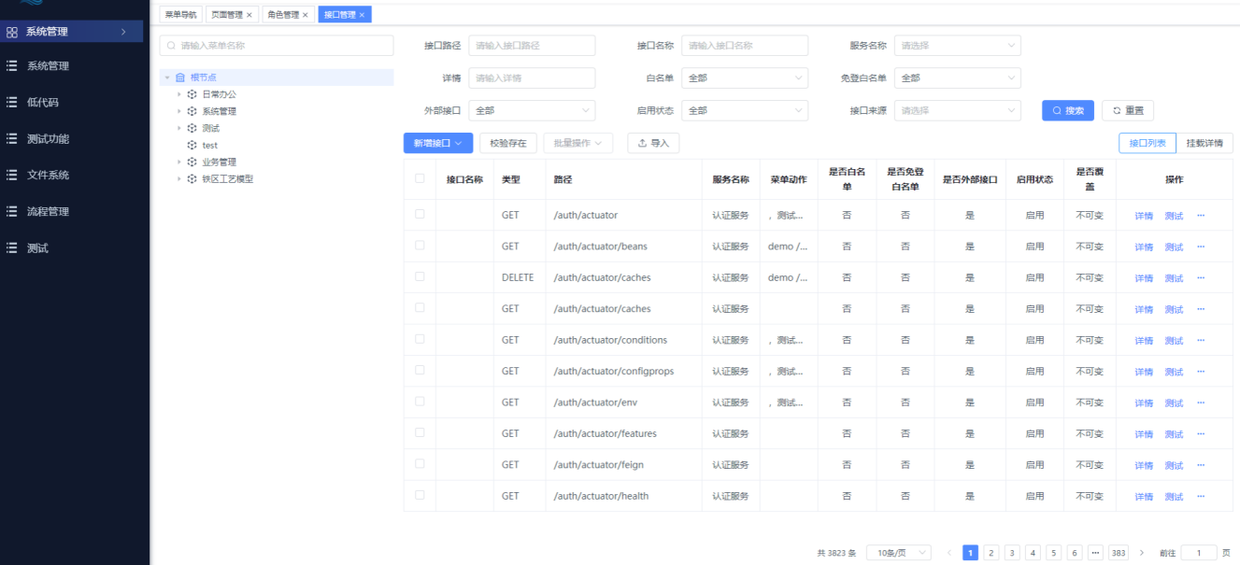Open the 白名单 dropdown

744,78
